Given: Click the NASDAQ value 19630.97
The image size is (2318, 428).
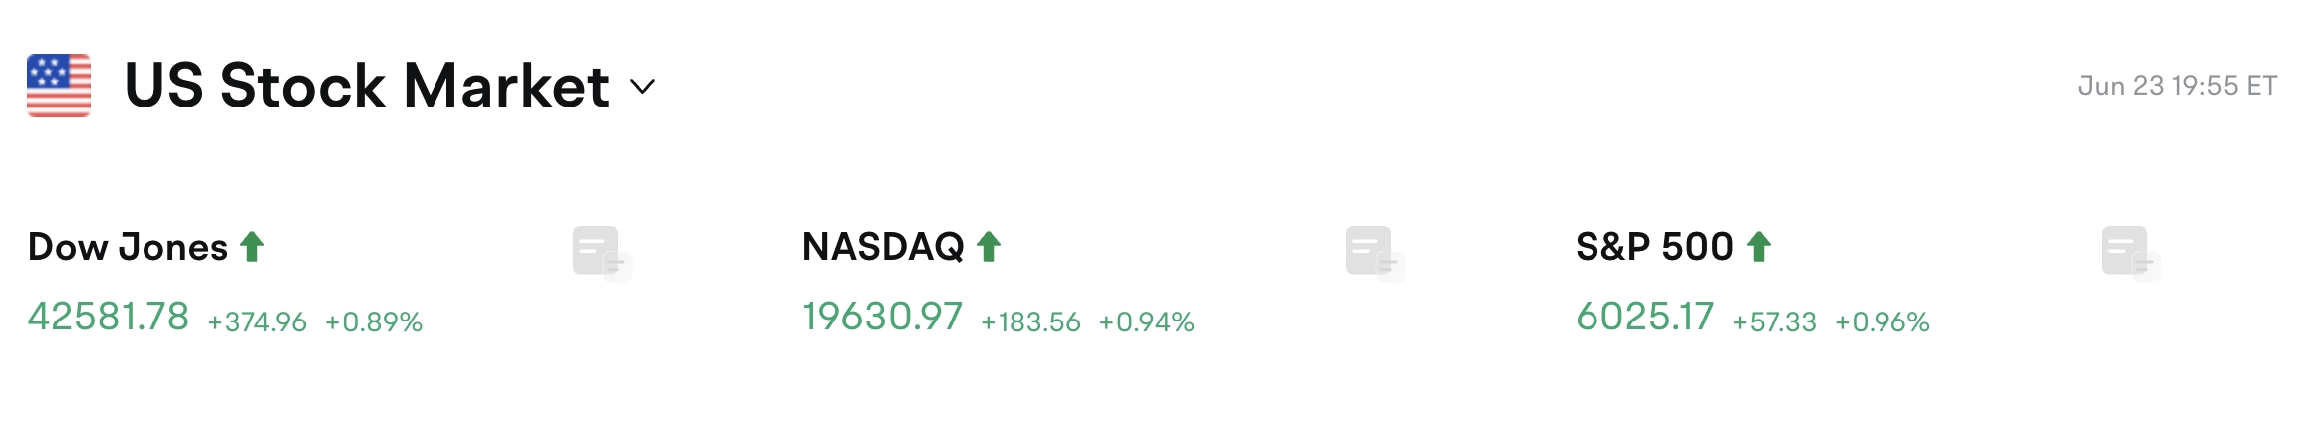Looking at the screenshot, I should [882, 318].
